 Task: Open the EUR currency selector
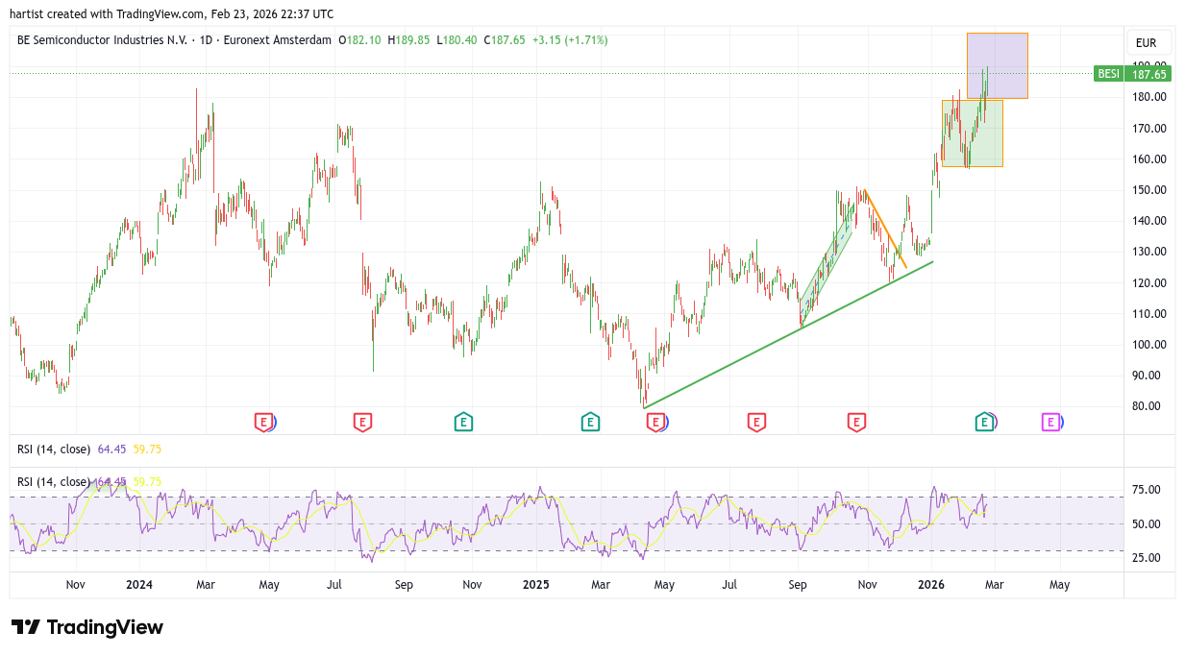coord(1146,43)
